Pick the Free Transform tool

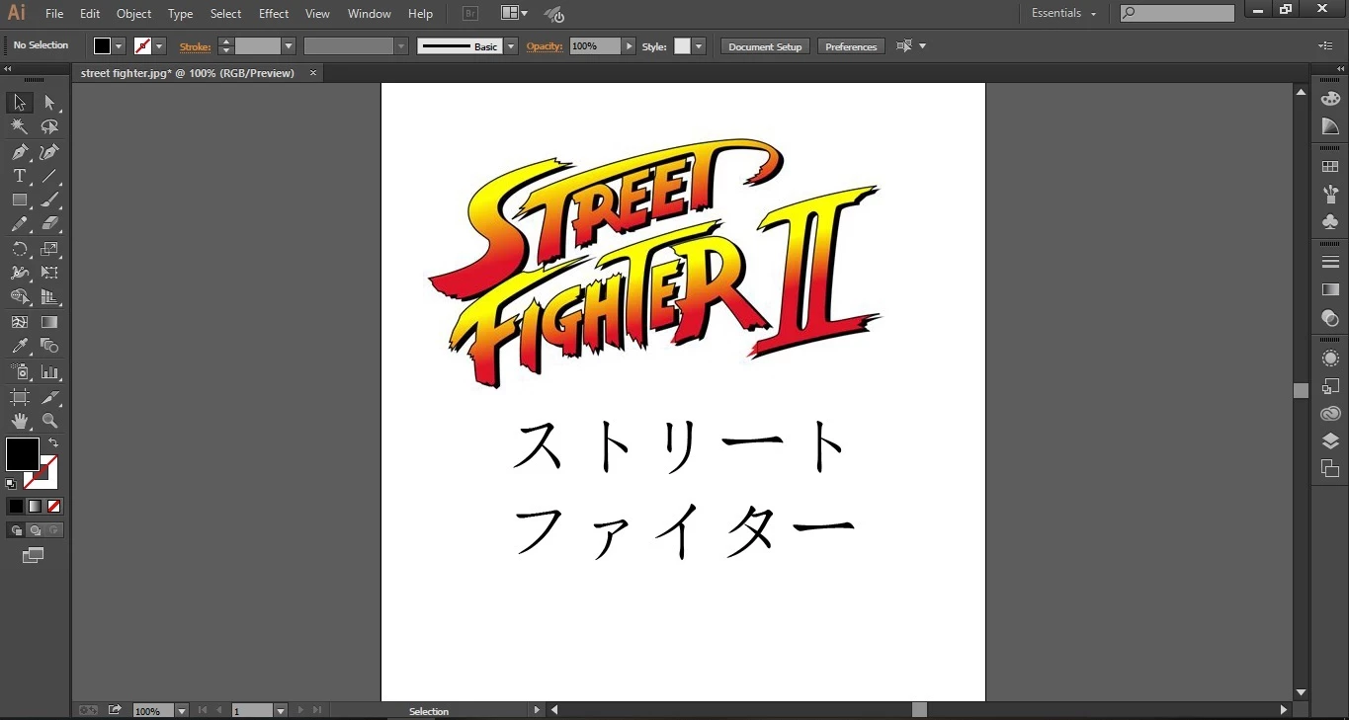pos(49,274)
